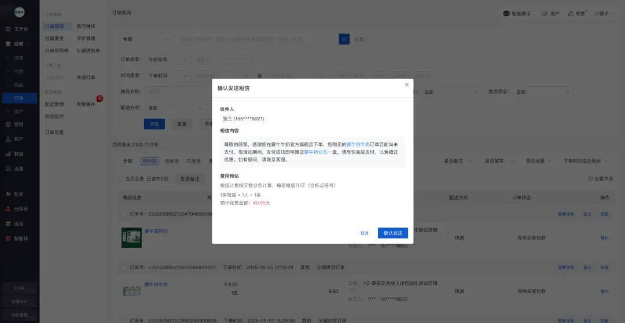Open 数据 chart icon in sidebar
Viewport: 625px width, 323px height.
pos(8,154)
